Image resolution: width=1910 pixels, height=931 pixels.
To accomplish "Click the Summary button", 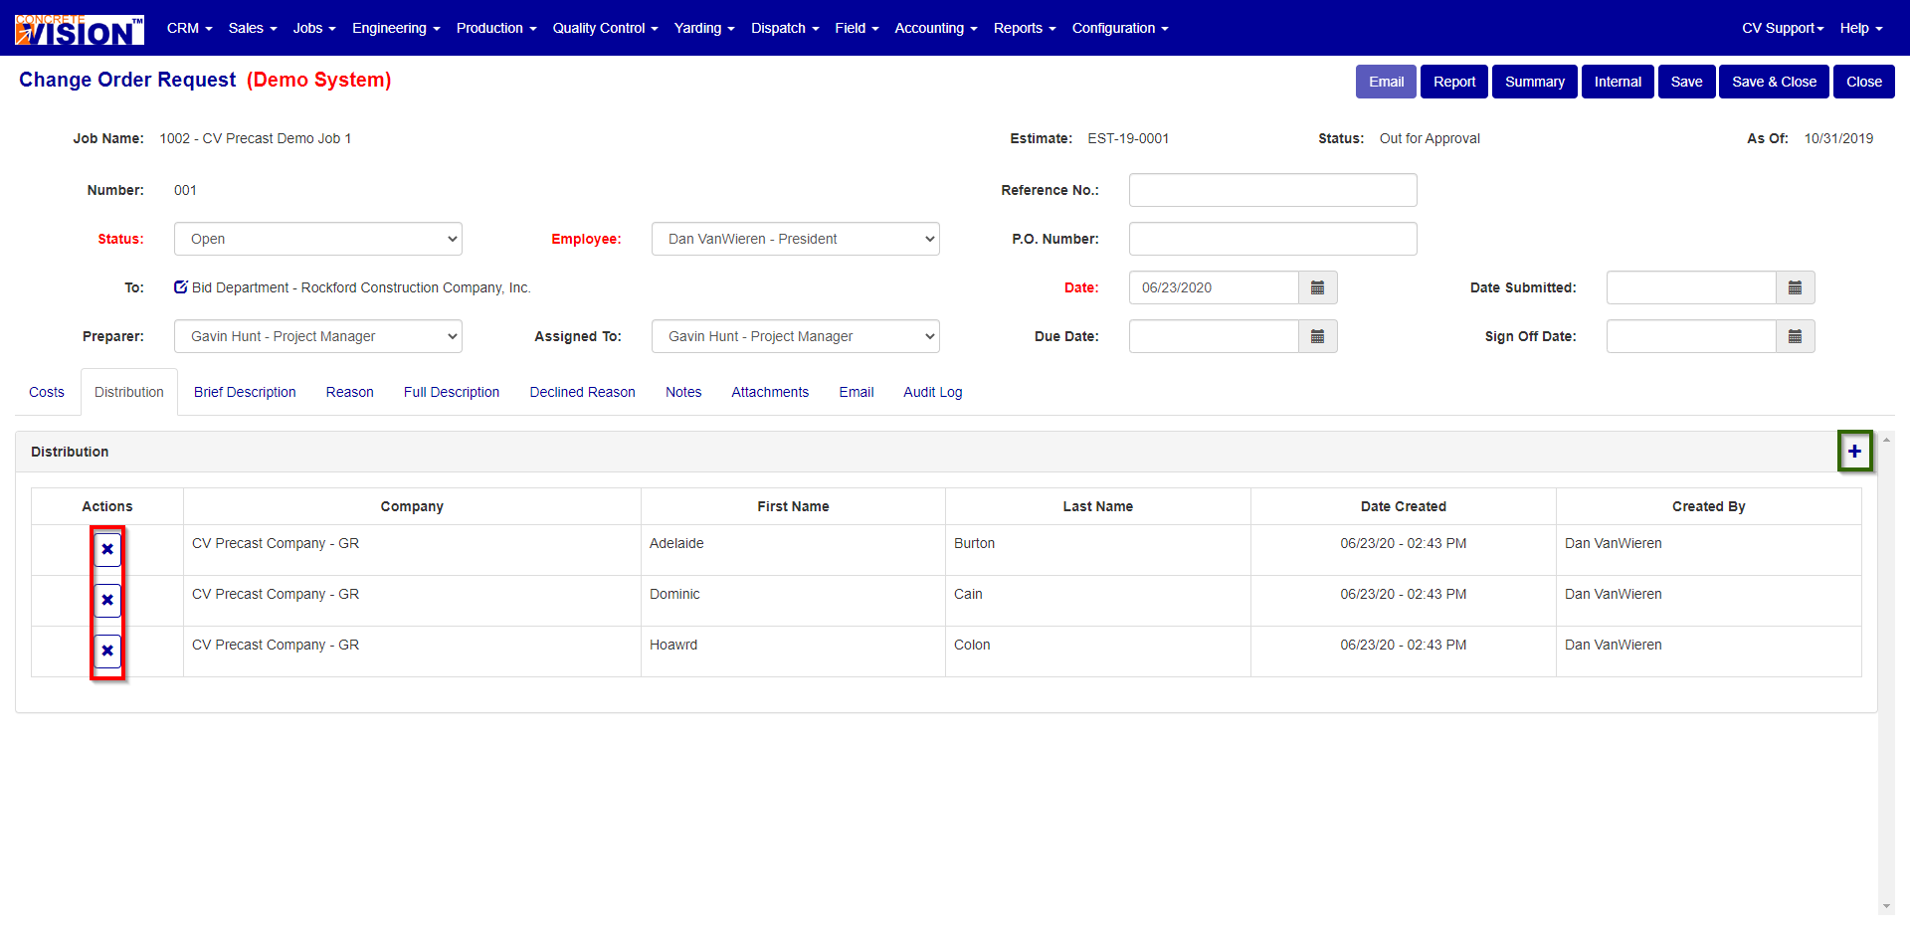I will pyautogui.click(x=1535, y=82).
